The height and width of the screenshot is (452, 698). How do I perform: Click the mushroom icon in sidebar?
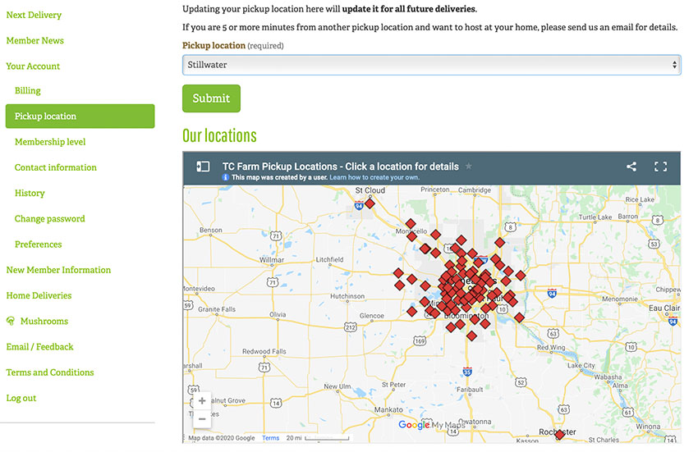pyautogui.click(x=11, y=321)
